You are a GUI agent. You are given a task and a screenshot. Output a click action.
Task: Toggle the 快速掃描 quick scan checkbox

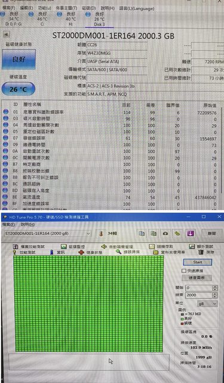click(184, 271)
